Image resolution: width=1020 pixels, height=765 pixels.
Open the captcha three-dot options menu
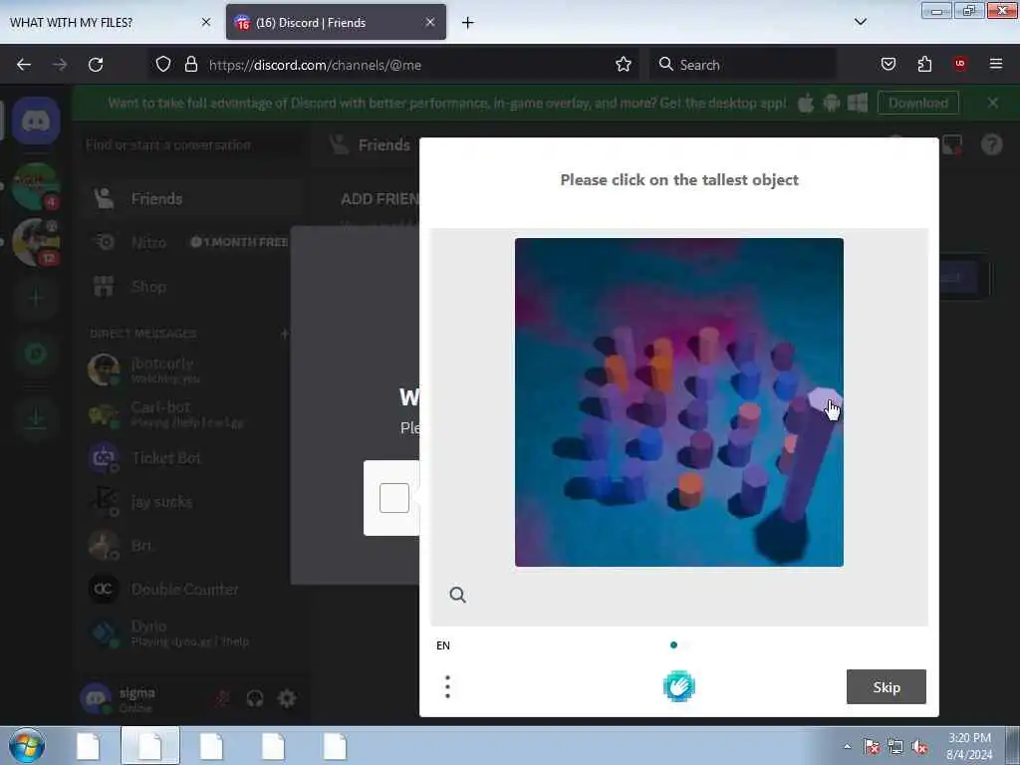point(447,687)
